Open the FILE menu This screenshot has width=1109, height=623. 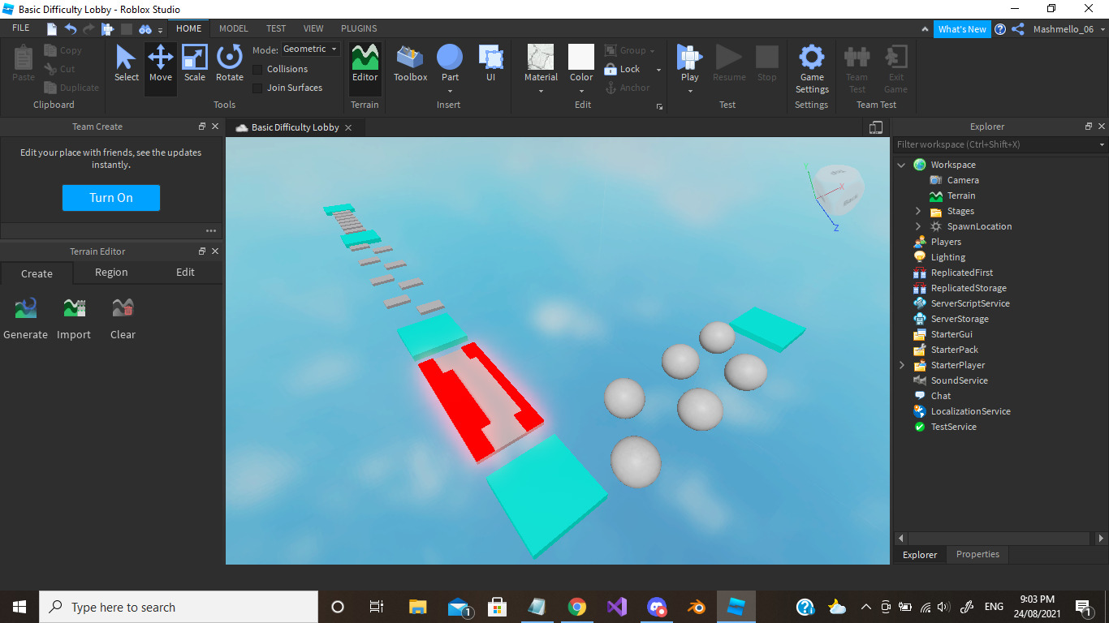21,28
